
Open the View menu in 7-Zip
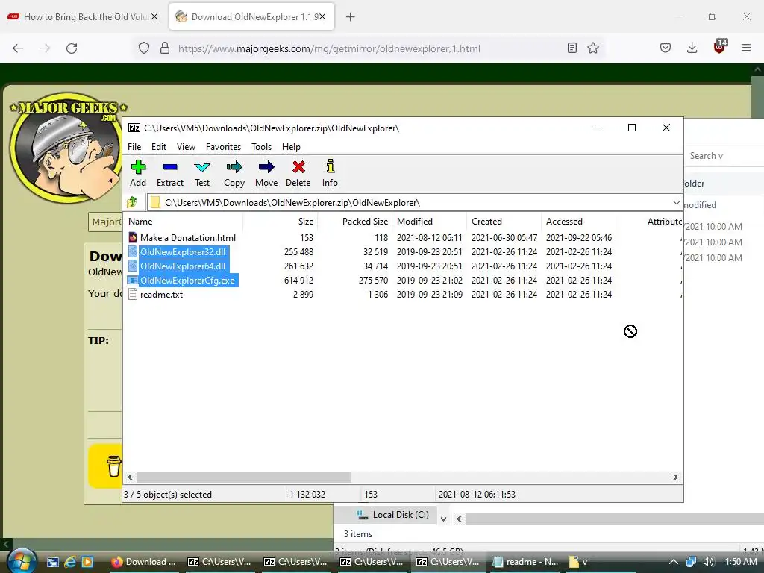coord(186,147)
